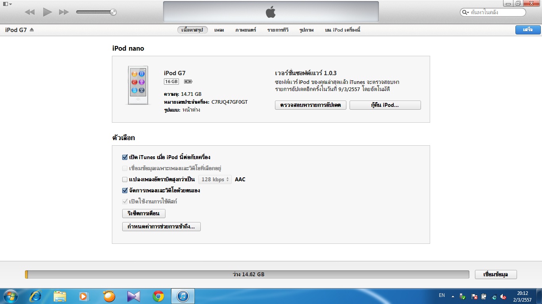Toggle 'เปิด iTunes เมื่อ iPod นี้ต่อกับเครื่อง' checkbox
This screenshot has width=542, height=304.
(125, 157)
